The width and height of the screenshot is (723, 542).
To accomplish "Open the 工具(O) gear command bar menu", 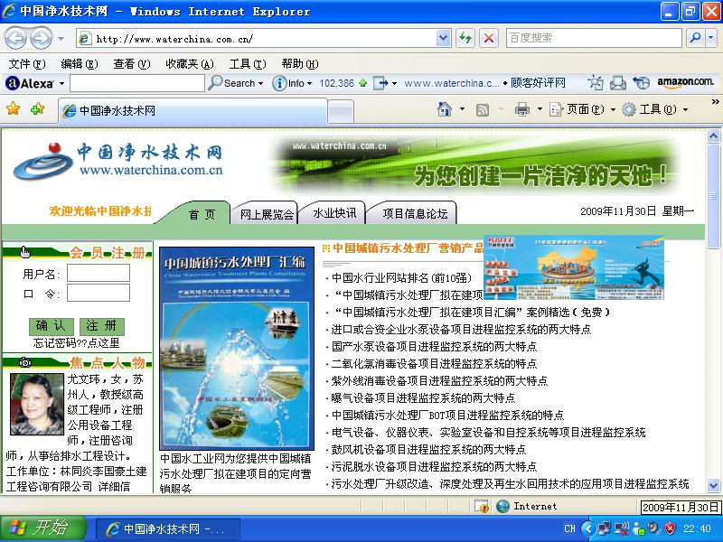I will [654, 109].
